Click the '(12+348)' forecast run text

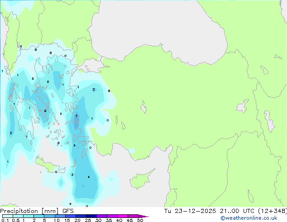(x=272, y=211)
